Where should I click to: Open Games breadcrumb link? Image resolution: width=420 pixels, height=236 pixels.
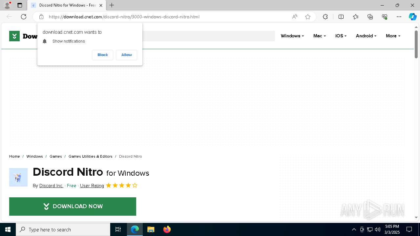tap(55, 156)
